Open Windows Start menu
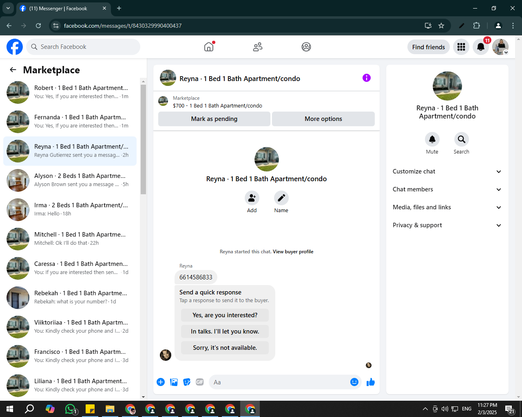The image size is (522, 417). [x=10, y=409]
